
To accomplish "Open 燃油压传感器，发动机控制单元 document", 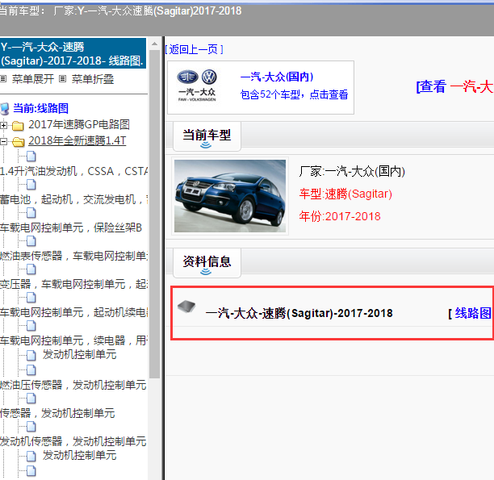I will (73, 385).
